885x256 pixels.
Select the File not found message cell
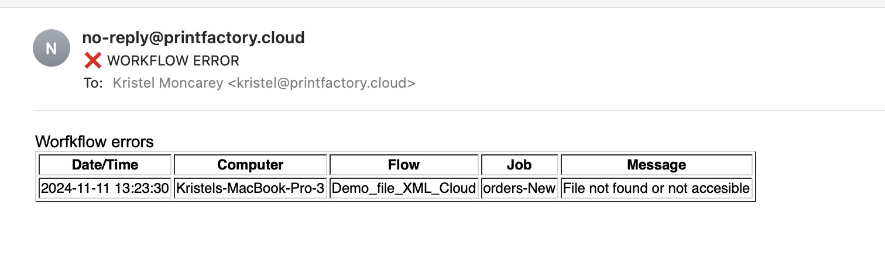pyautogui.click(x=656, y=188)
